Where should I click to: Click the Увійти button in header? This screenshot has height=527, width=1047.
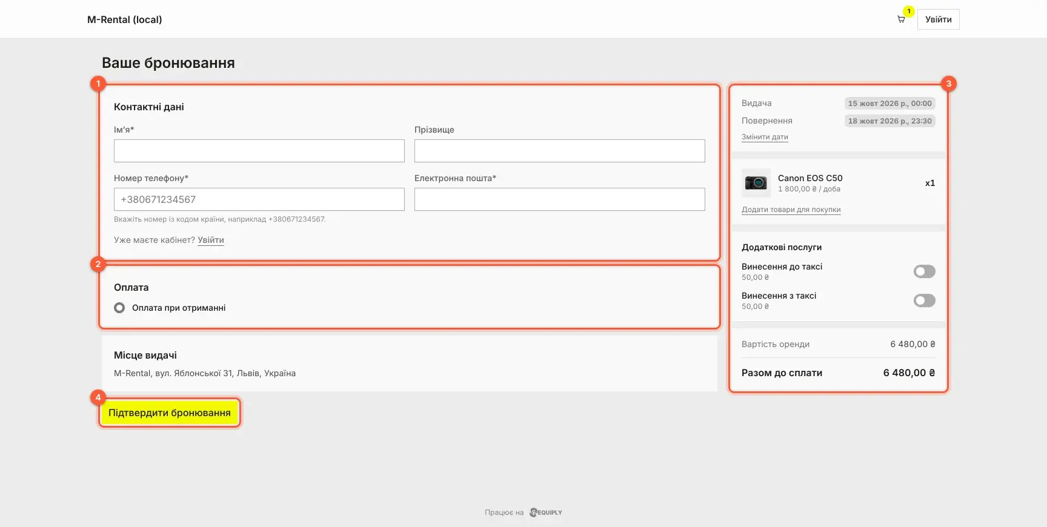click(938, 19)
